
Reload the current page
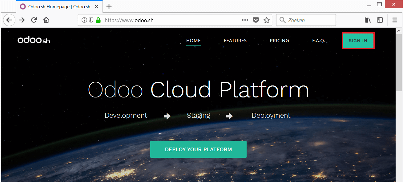34,20
